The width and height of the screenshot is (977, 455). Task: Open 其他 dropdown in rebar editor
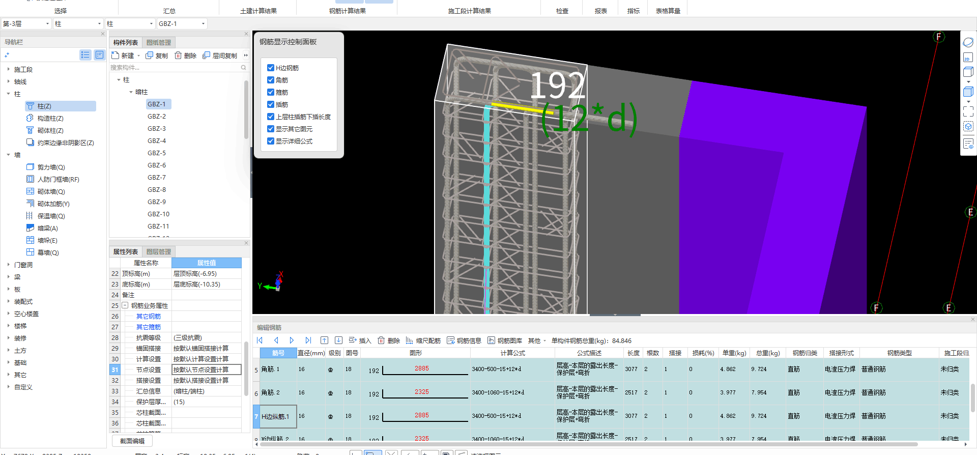pos(537,340)
